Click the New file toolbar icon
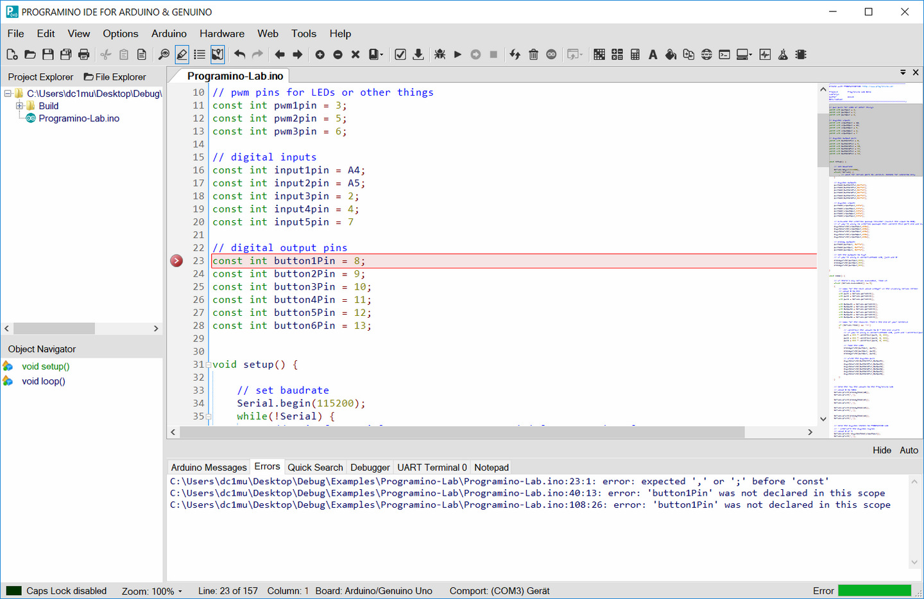 coord(12,55)
